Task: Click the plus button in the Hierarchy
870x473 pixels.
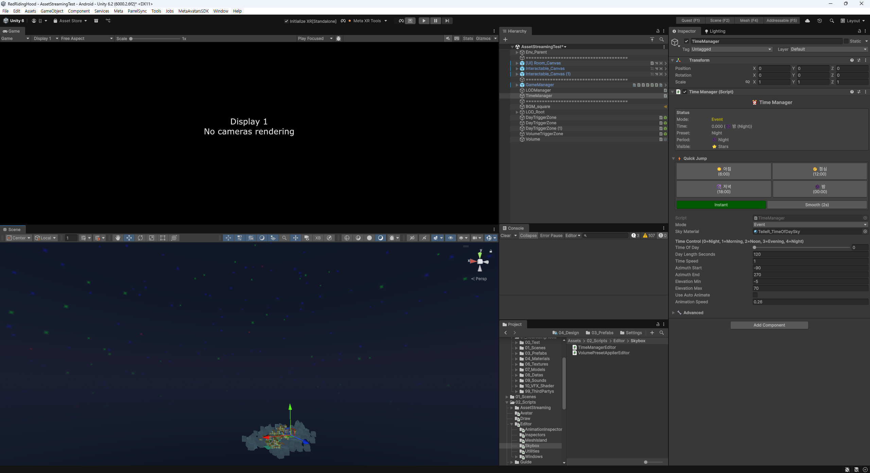Action: tap(505, 39)
